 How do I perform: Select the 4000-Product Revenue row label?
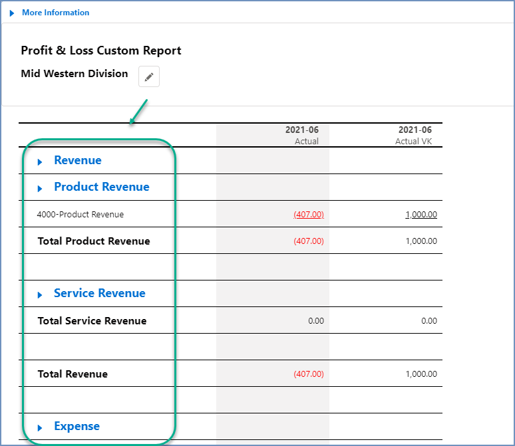pyautogui.click(x=81, y=214)
